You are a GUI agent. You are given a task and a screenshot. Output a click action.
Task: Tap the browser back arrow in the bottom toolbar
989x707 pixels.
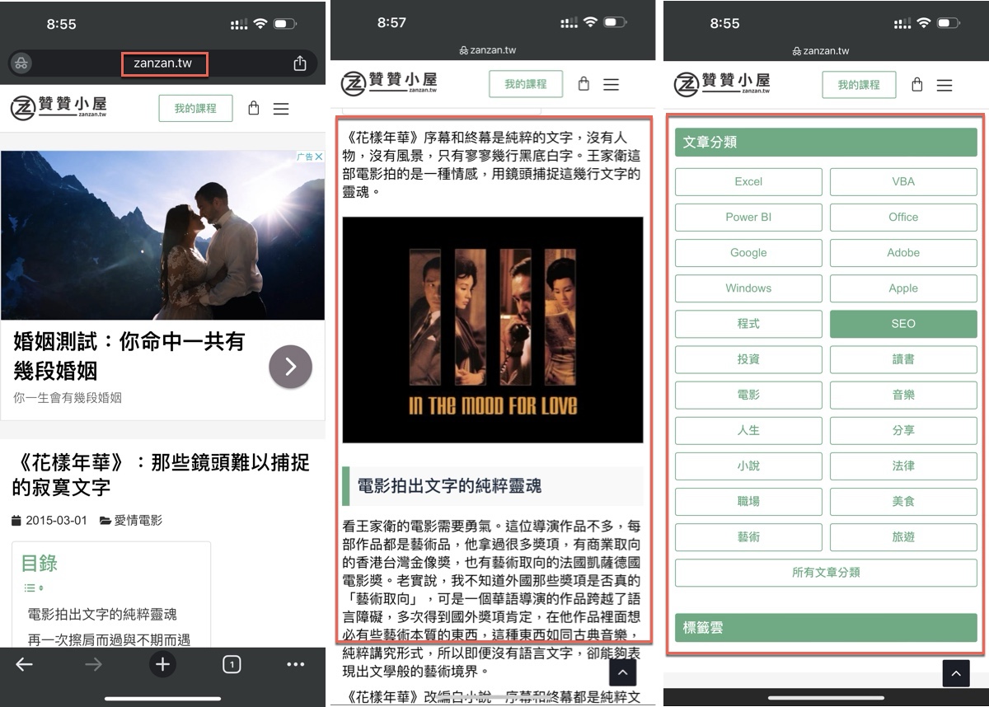pos(25,665)
